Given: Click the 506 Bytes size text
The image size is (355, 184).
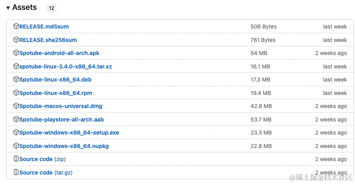Looking at the screenshot, I should click(x=264, y=27).
